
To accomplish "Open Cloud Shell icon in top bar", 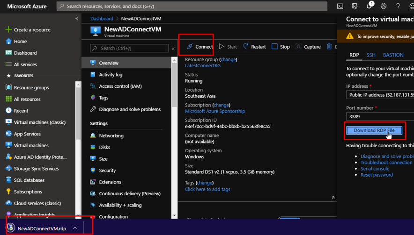I will tap(340, 7).
